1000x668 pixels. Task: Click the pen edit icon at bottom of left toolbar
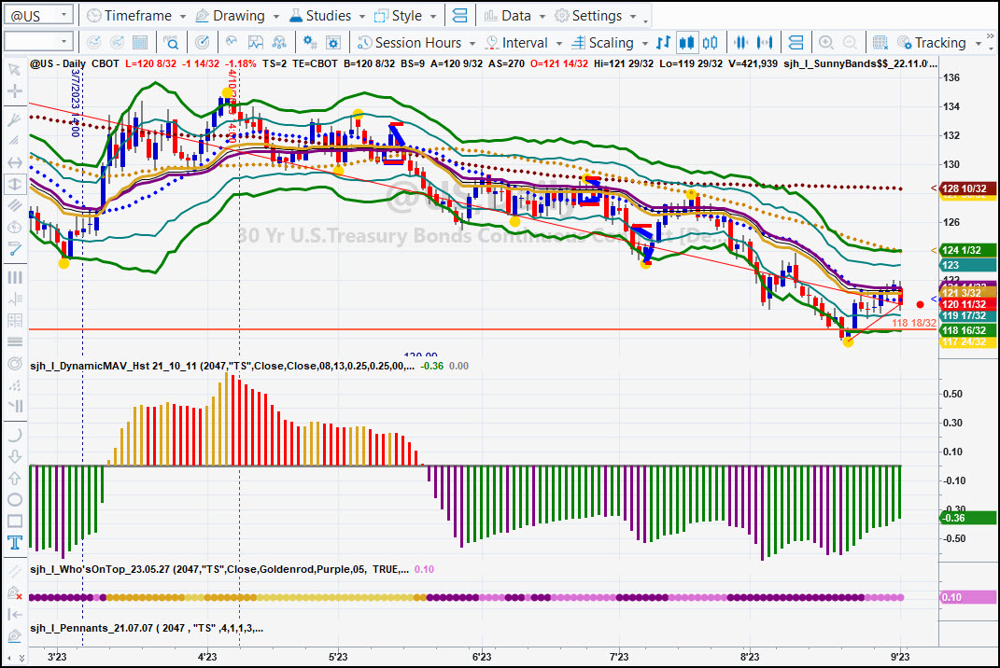[14, 636]
